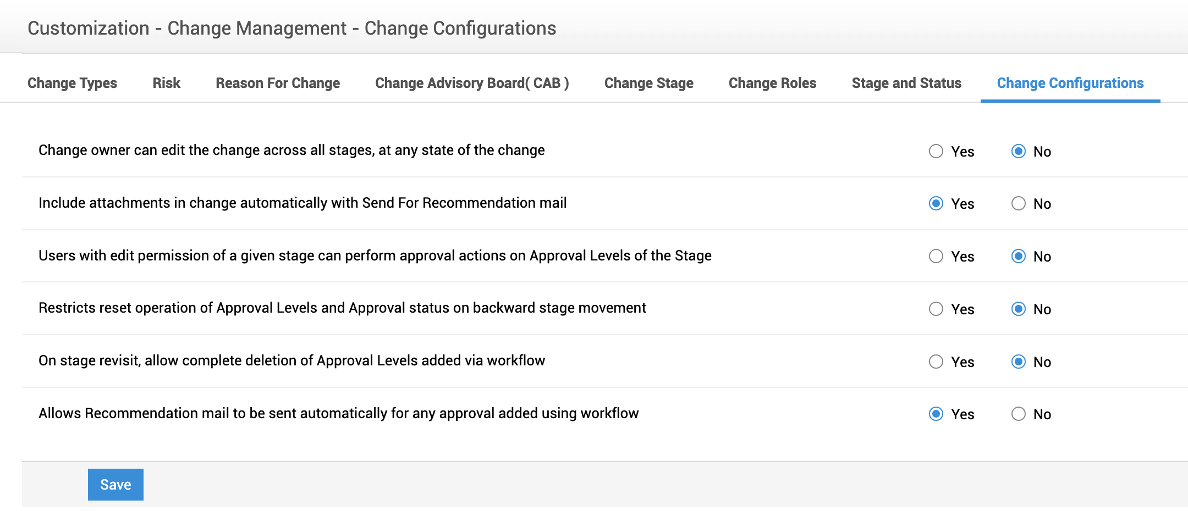Go to the Reason For Change tab
Viewport: 1188px width, 511px height.
pos(278,83)
